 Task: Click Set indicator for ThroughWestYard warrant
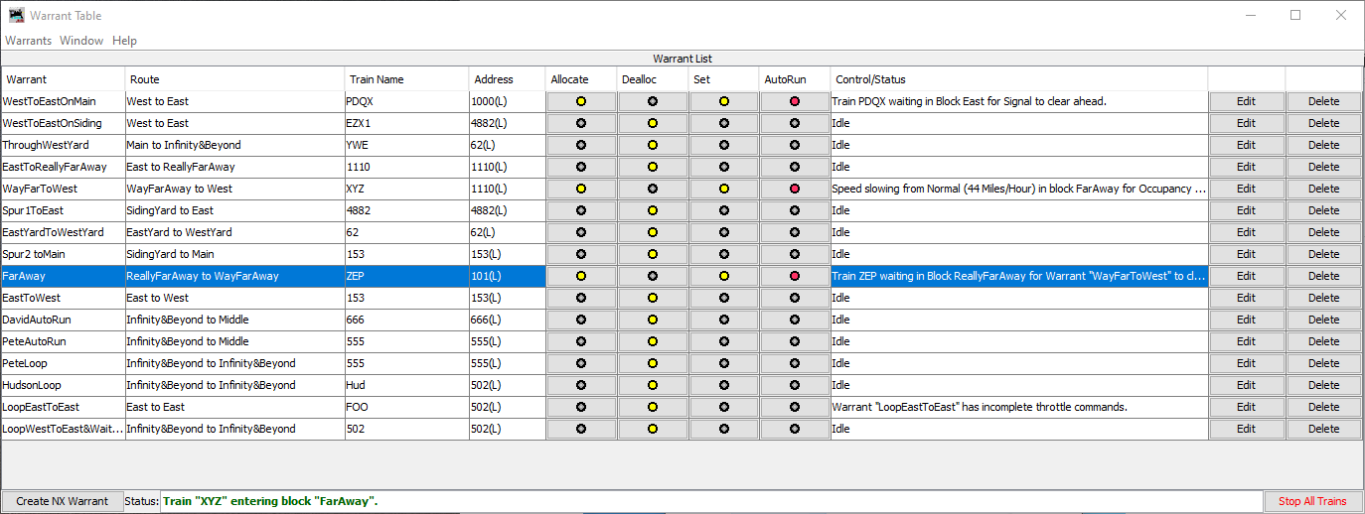click(724, 145)
